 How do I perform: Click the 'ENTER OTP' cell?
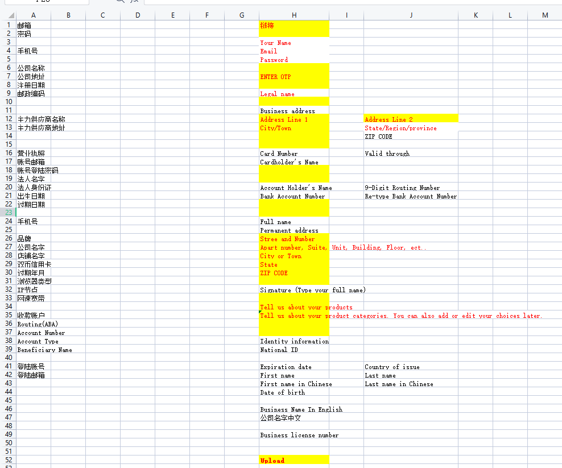[294, 76]
